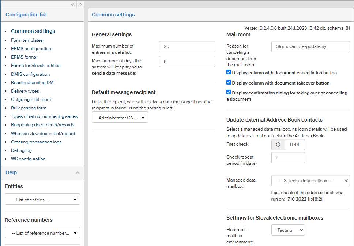Viewport: 354px width, 246px height.
Task: Open the Administrator default recipient dropdown
Action: pyautogui.click(x=120, y=118)
